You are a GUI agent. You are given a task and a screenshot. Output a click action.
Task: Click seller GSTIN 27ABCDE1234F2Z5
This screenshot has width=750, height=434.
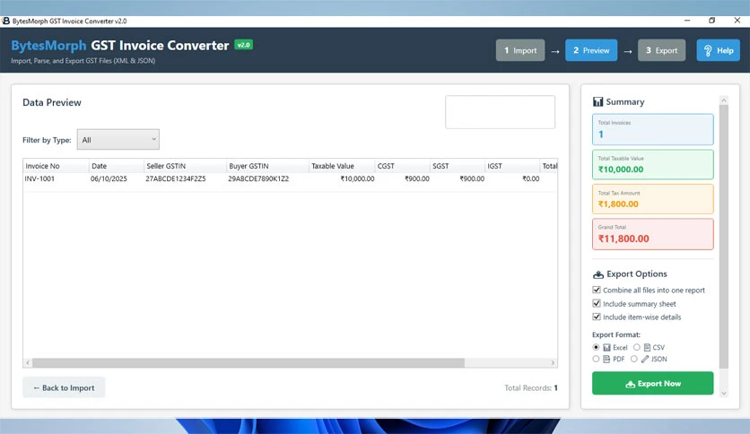(x=176, y=178)
